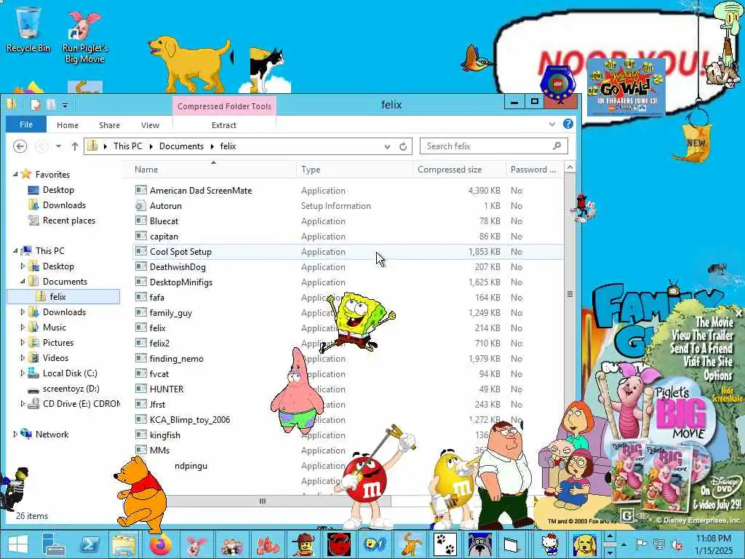Switch to the SpongeBob taskbar app

pyautogui.click(x=374, y=544)
